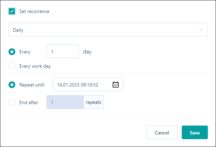Open the Daily recurrence type dropdown
The image size is (216, 147).
coord(108,30)
